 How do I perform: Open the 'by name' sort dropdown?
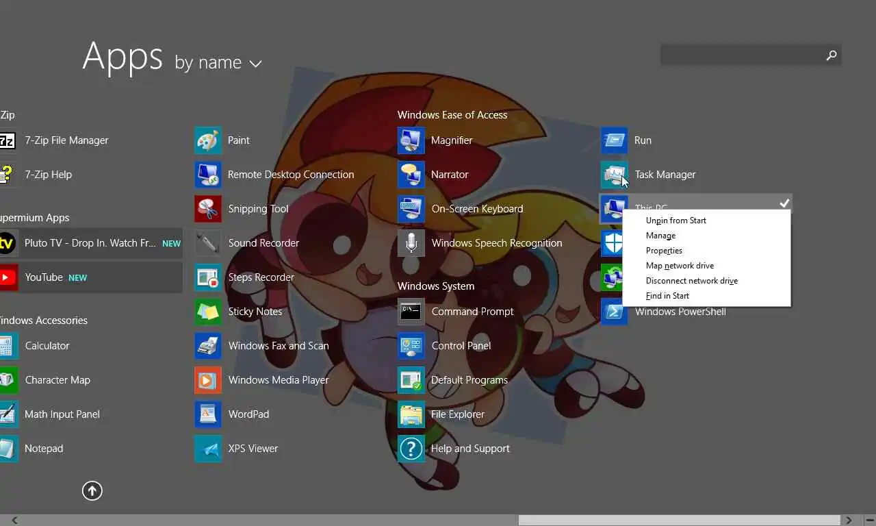(218, 63)
